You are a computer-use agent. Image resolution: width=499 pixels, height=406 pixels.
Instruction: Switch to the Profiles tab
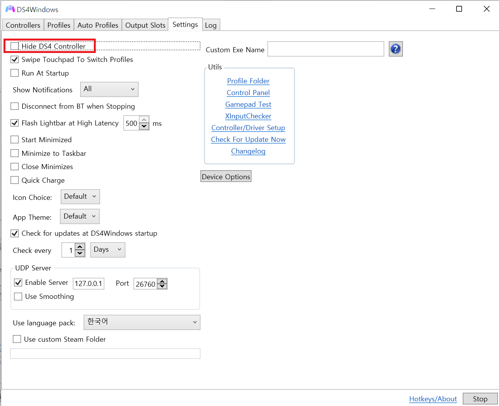[59, 25]
